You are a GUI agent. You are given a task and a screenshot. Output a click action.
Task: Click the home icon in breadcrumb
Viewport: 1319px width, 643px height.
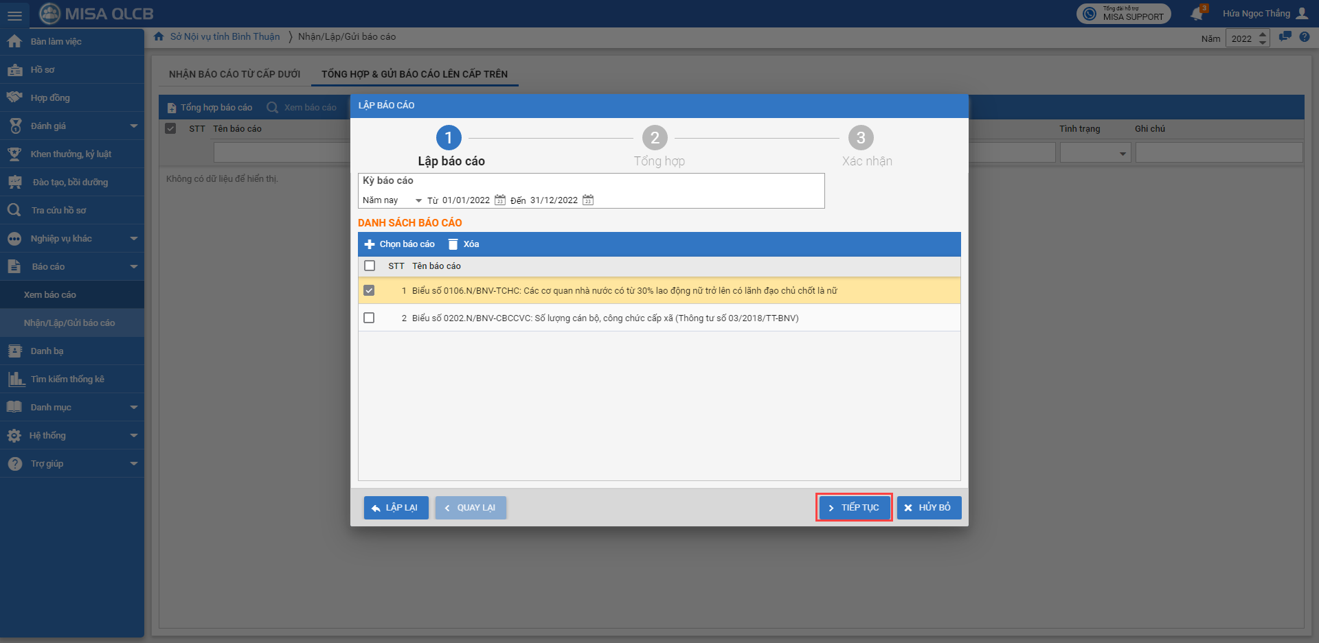(159, 36)
